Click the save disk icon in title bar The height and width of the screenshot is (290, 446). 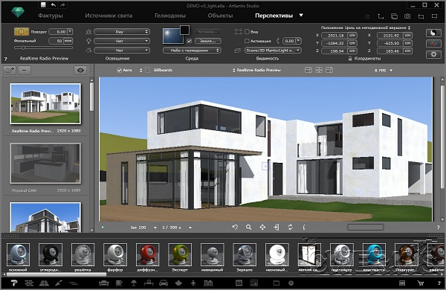coord(43,4)
